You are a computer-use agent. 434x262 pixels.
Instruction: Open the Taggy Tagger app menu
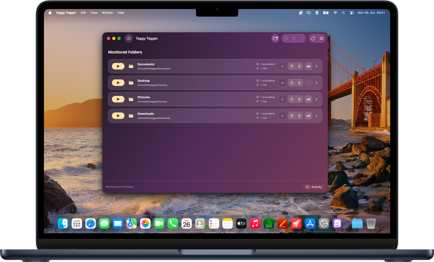point(66,13)
